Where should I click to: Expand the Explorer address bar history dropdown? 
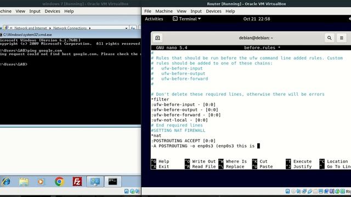coord(126,28)
